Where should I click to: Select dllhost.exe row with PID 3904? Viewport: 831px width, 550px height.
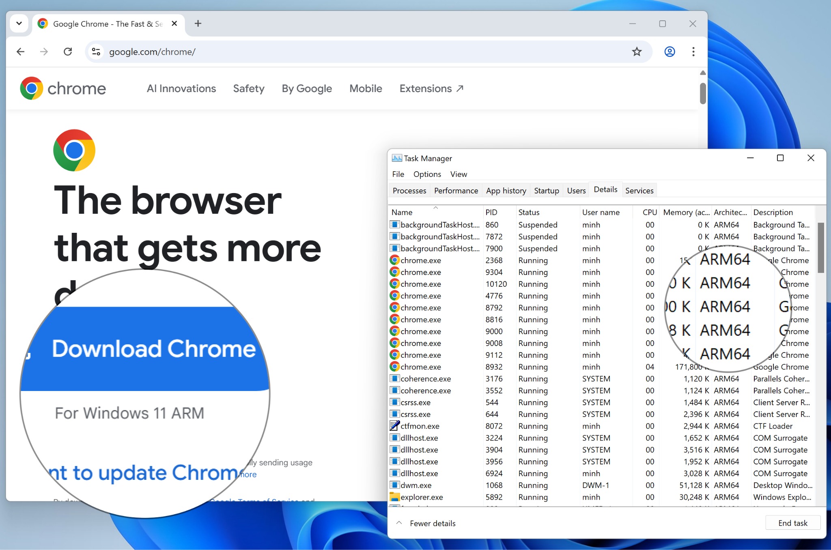(601, 449)
